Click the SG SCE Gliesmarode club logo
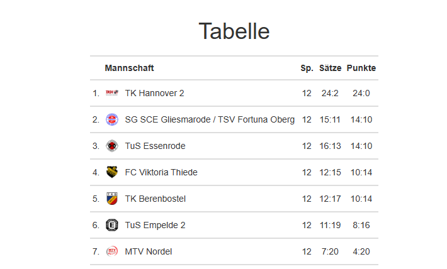The height and width of the screenshot is (269, 447). point(112,119)
